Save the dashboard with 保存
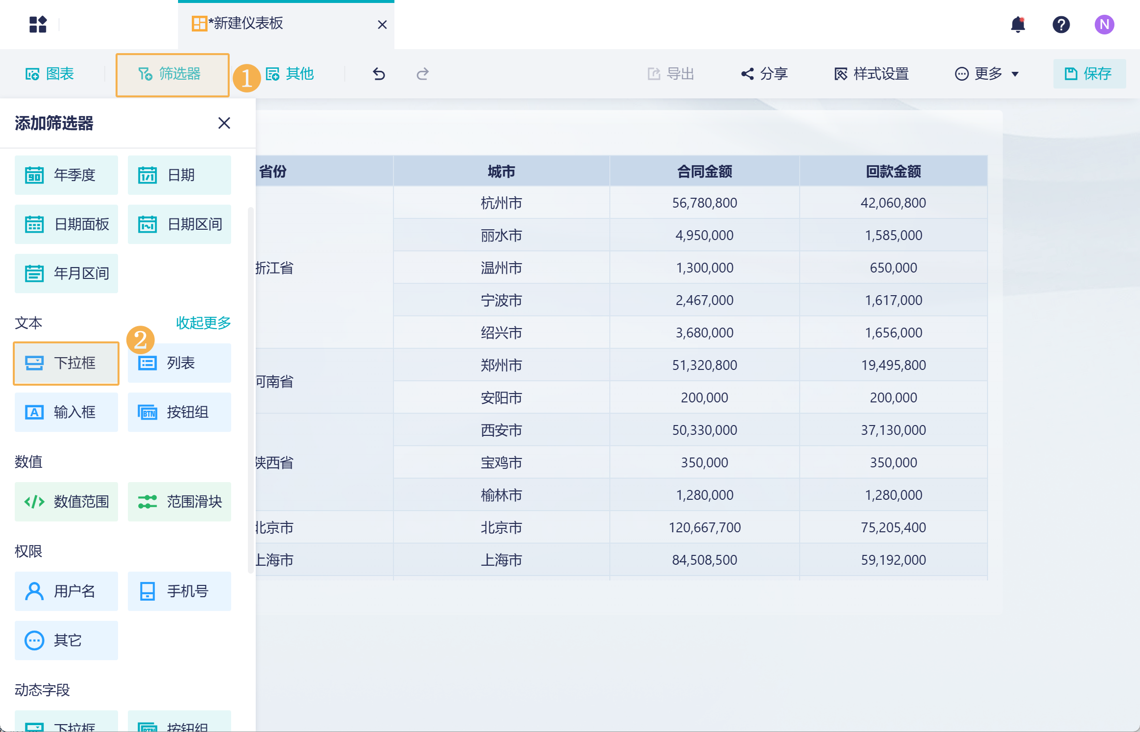 [x=1089, y=74]
